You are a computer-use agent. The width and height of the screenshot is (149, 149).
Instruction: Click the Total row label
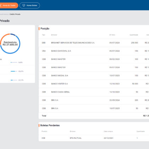(x=44, y=116)
